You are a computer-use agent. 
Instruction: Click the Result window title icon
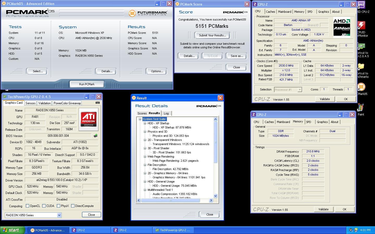134,98
